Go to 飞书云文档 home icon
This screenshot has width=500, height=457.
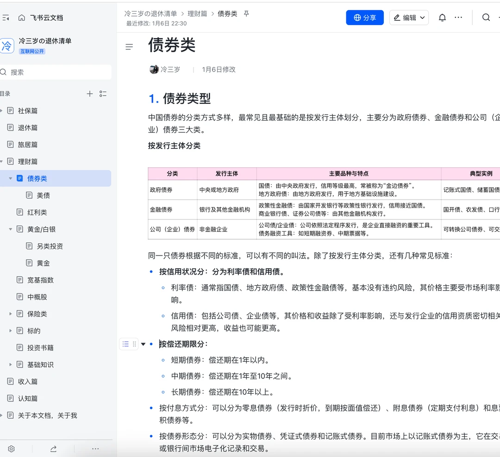tap(22, 18)
